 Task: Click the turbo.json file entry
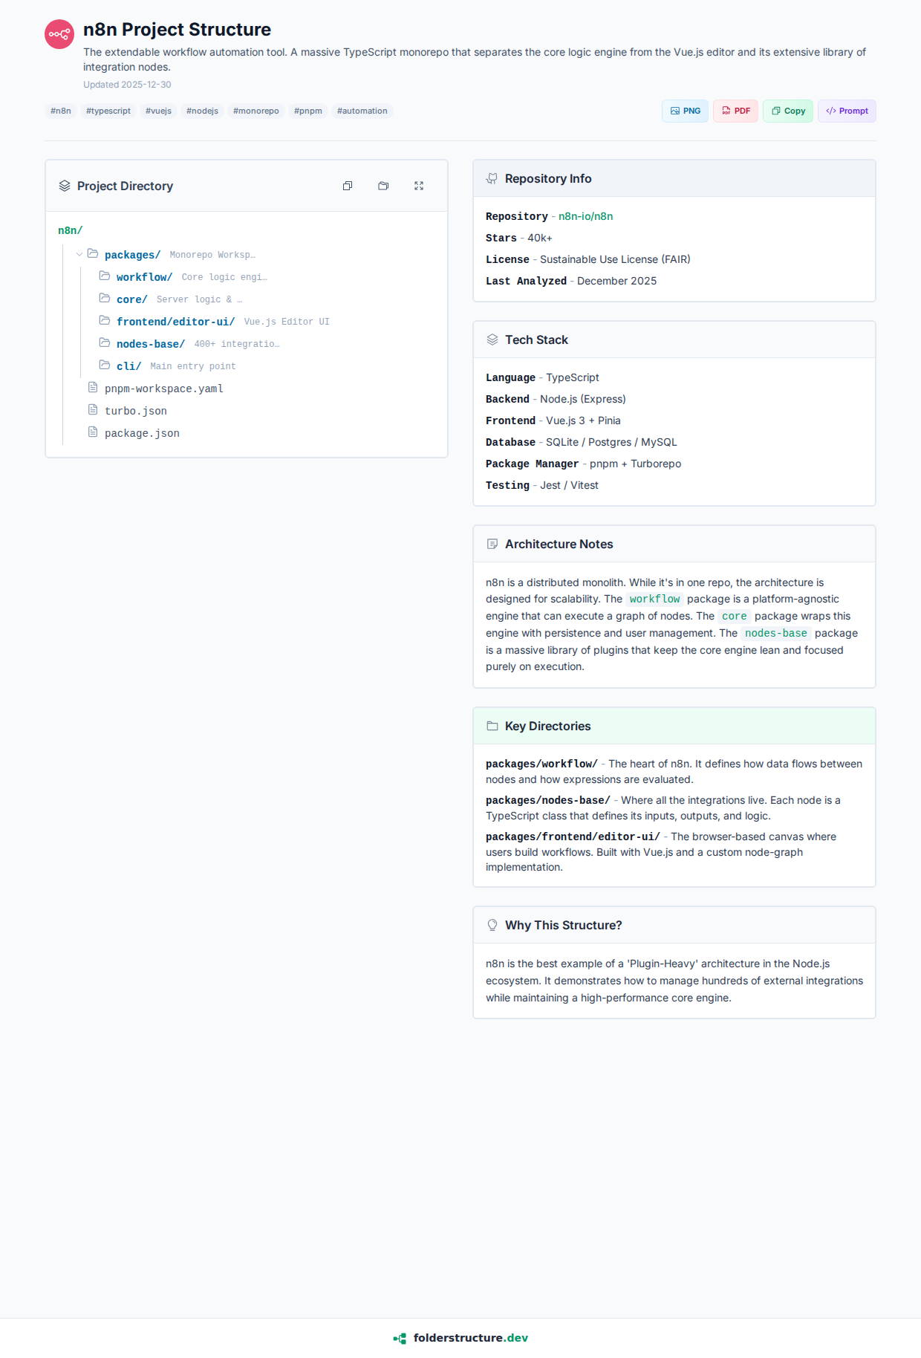(x=135, y=411)
